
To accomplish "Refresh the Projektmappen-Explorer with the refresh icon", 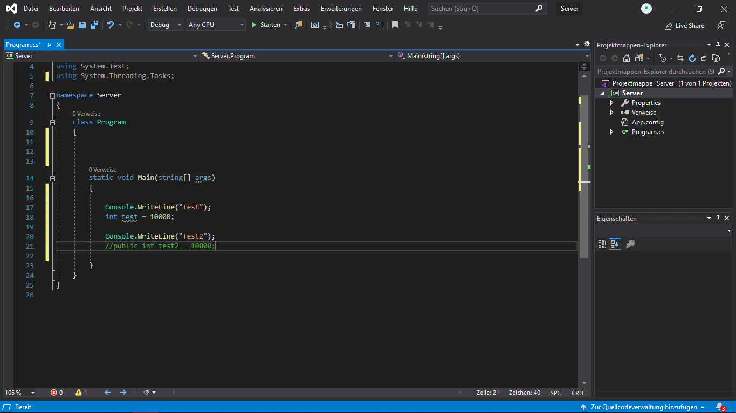I will point(692,58).
